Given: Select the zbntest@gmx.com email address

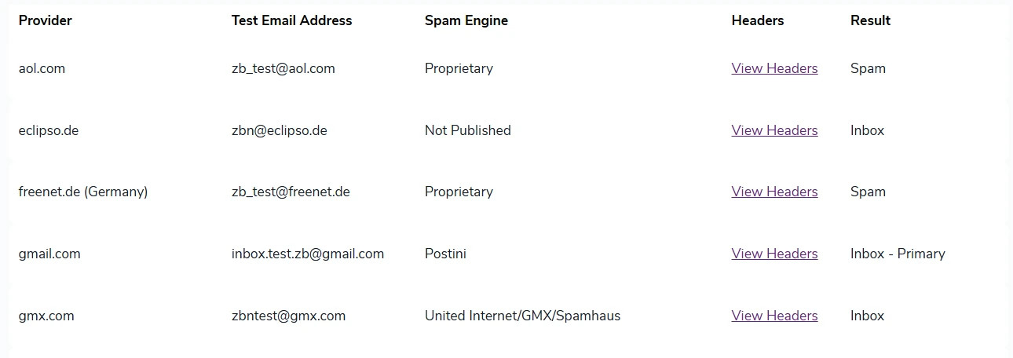Looking at the screenshot, I should click(x=288, y=316).
